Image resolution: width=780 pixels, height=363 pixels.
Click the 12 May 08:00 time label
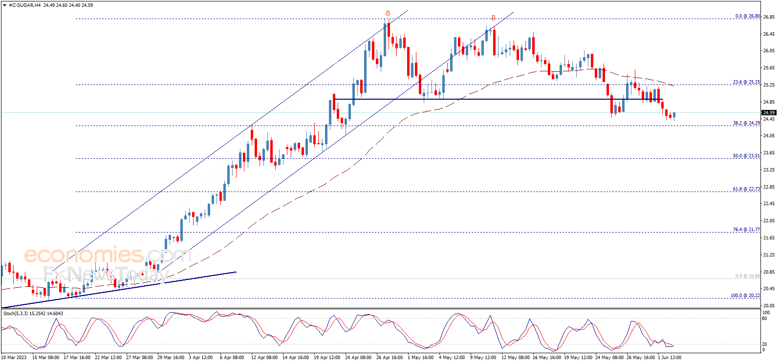click(515, 358)
